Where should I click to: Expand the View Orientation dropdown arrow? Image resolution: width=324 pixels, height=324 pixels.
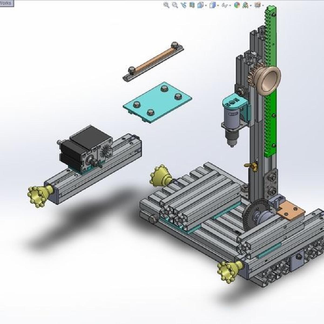tap(206, 5)
